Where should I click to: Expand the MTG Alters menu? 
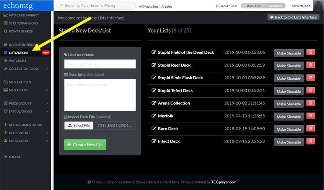click(x=26, y=90)
